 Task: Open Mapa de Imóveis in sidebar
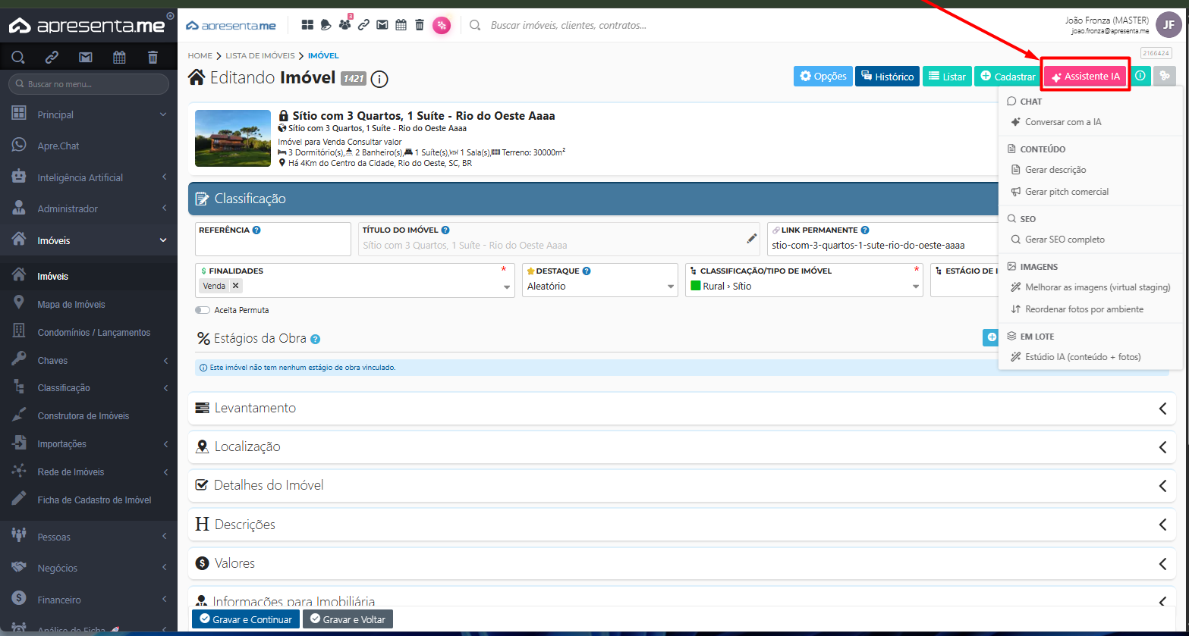click(x=71, y=305)
